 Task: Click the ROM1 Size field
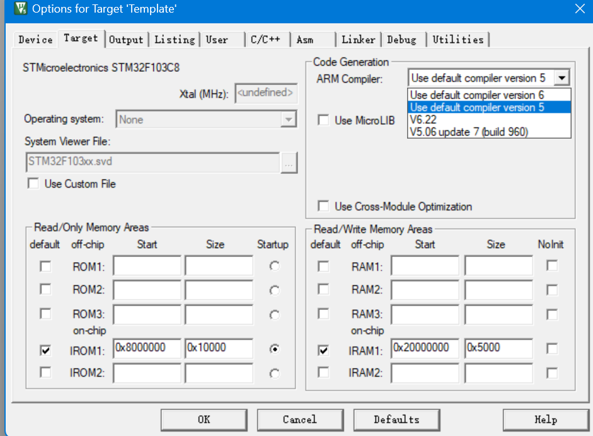219,266
